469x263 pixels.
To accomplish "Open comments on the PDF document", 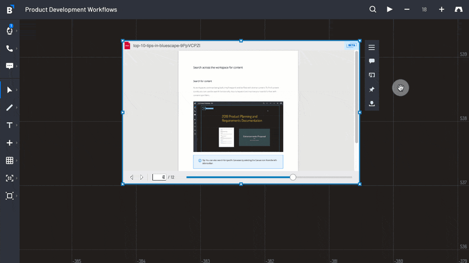I will (372, 61).
